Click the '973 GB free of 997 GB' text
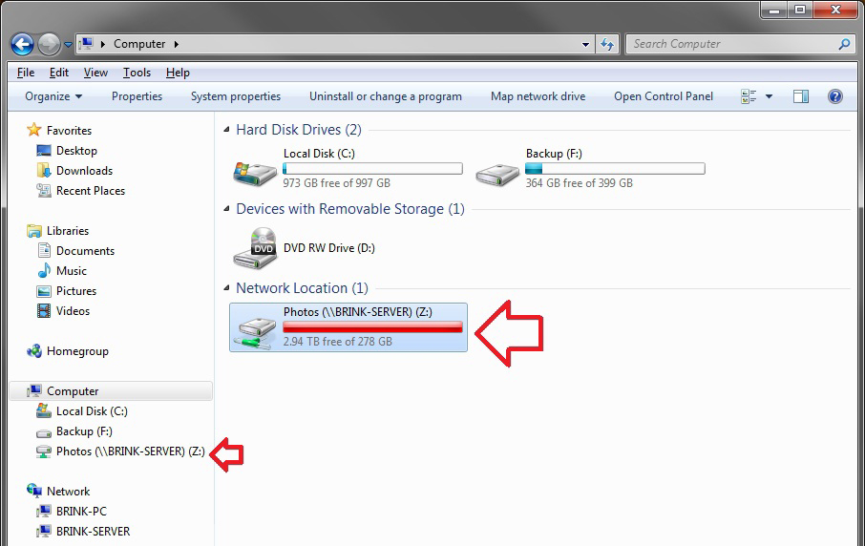This screenshot has width=865, height=546. [x=336, y=183]
